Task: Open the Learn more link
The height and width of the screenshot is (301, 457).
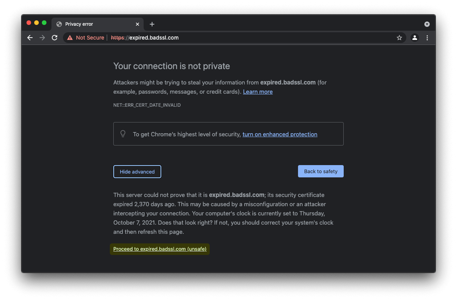Action: (258, 91)
